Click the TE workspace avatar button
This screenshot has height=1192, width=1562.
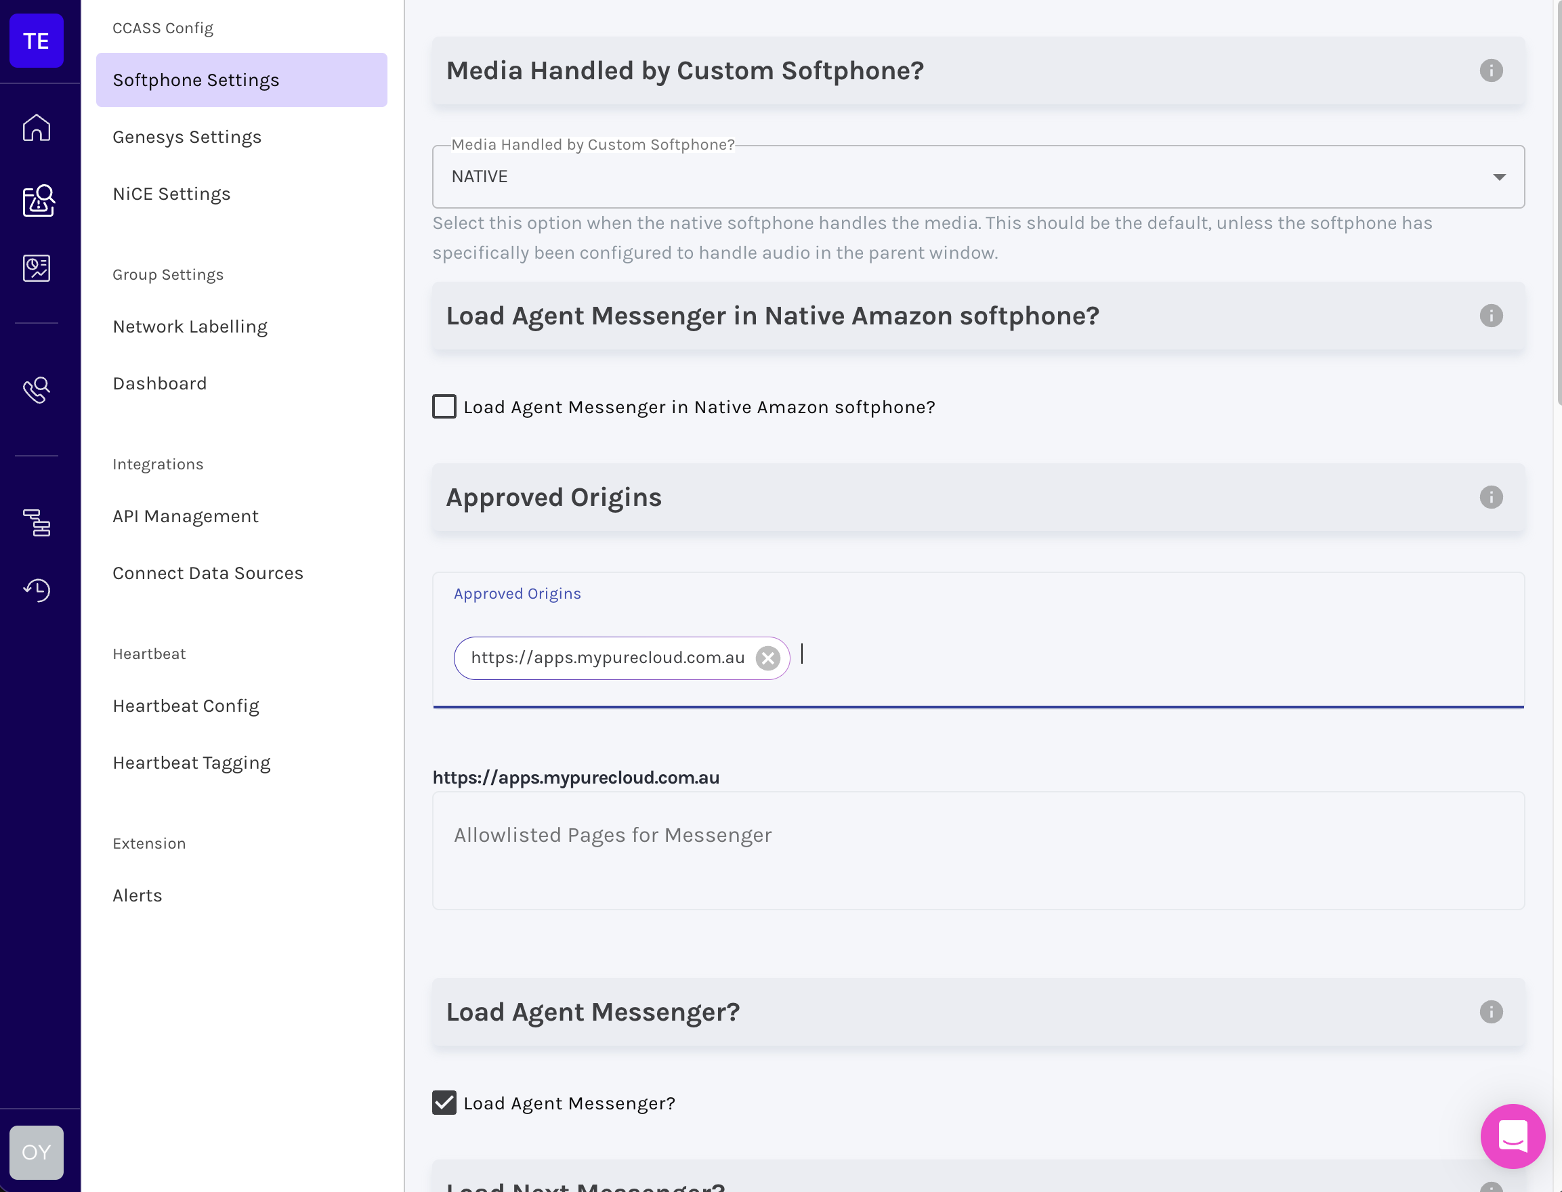[36, 41]
